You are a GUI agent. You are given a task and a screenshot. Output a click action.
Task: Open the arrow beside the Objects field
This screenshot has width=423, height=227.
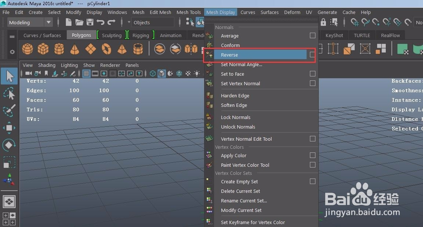tap(129, 22)
